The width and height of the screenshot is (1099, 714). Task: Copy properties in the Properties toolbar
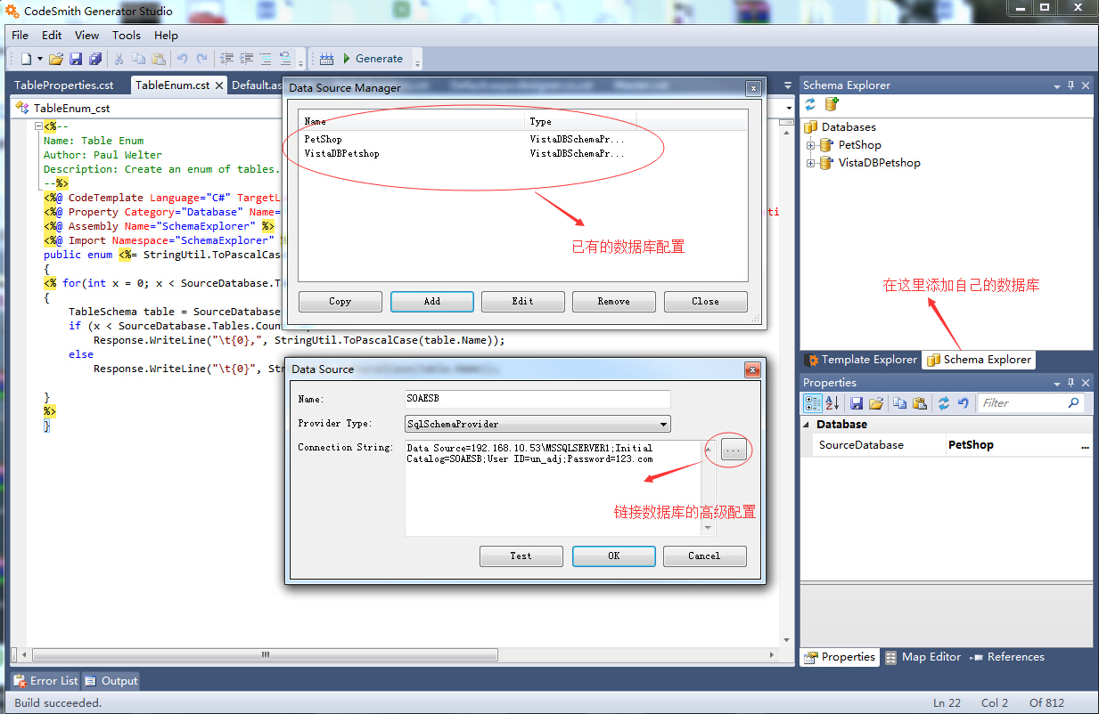coord(900,403)
